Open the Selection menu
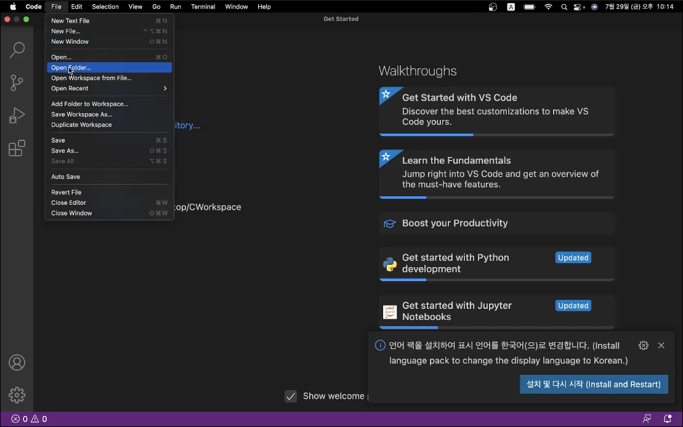This screenshot has width=683, height=427. click(x=105, y=7)
